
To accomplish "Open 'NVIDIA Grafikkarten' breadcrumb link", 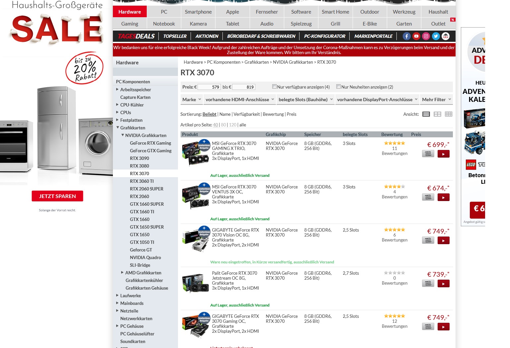I will coord(293,62).
